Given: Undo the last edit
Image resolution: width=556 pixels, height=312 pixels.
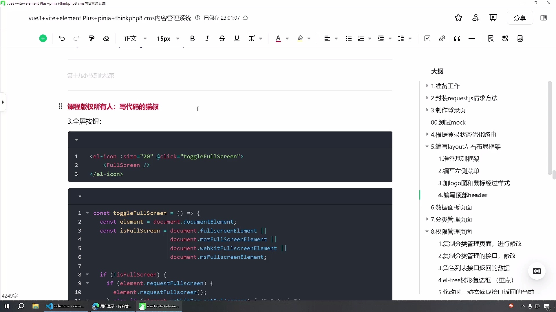Looking at the screenshot, I should 61,38.
